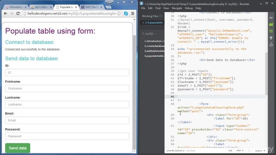Open 1.introduction file in project tree

coord(154,41)
